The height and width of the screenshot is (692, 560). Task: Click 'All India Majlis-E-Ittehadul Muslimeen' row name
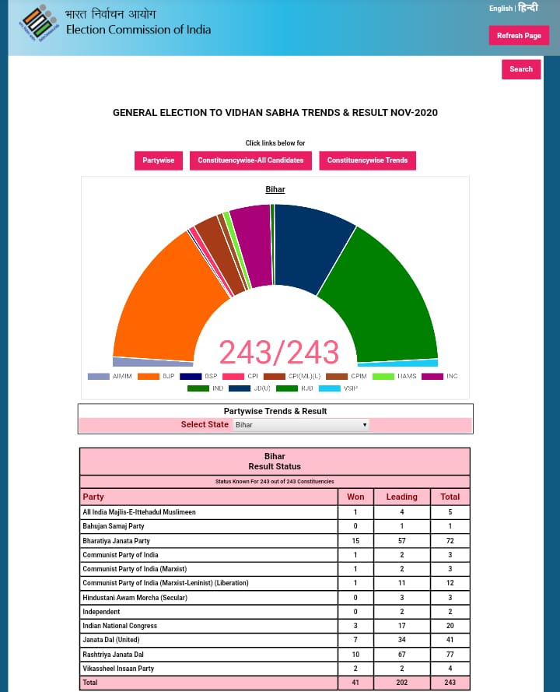pyautogui.click(x=139, y=512)
